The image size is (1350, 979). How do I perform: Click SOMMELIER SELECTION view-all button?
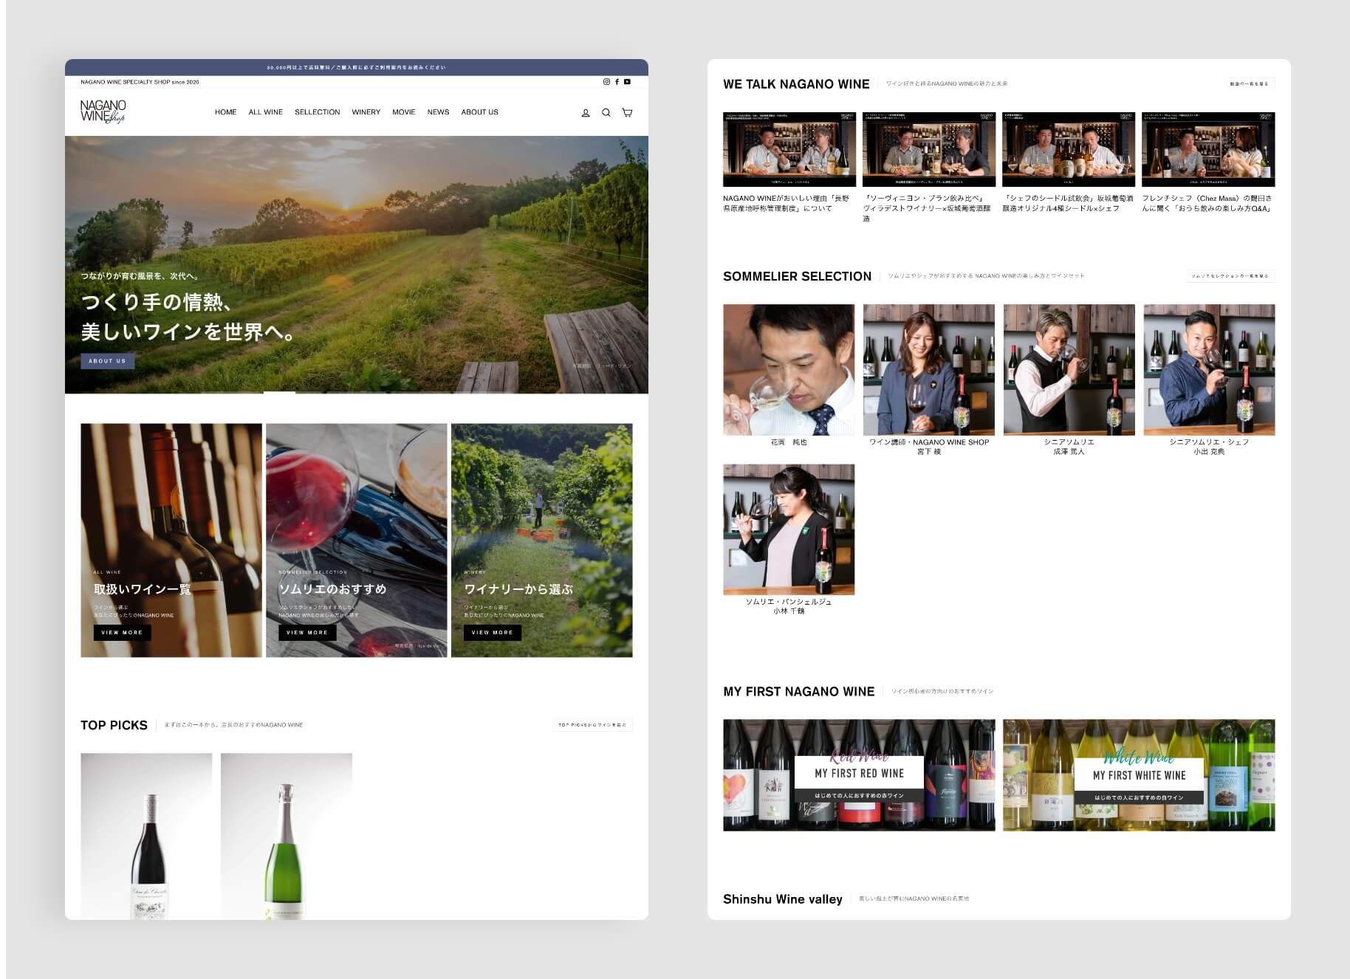[x=1230, y=276]
